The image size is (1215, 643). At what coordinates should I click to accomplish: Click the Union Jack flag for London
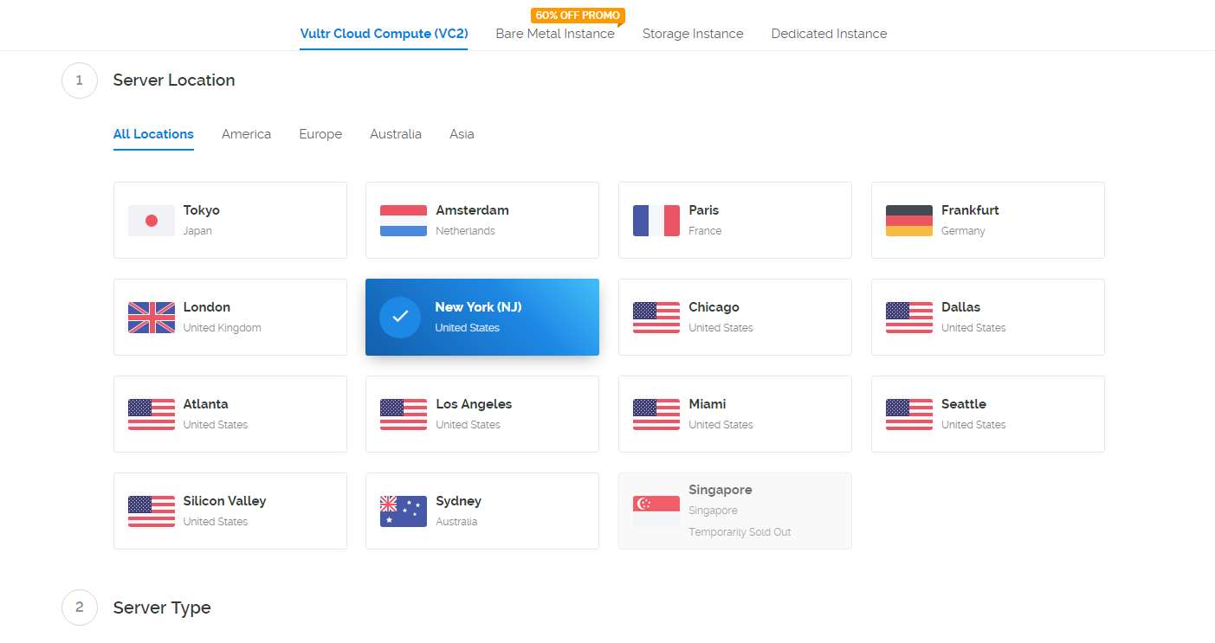(151, 318)
